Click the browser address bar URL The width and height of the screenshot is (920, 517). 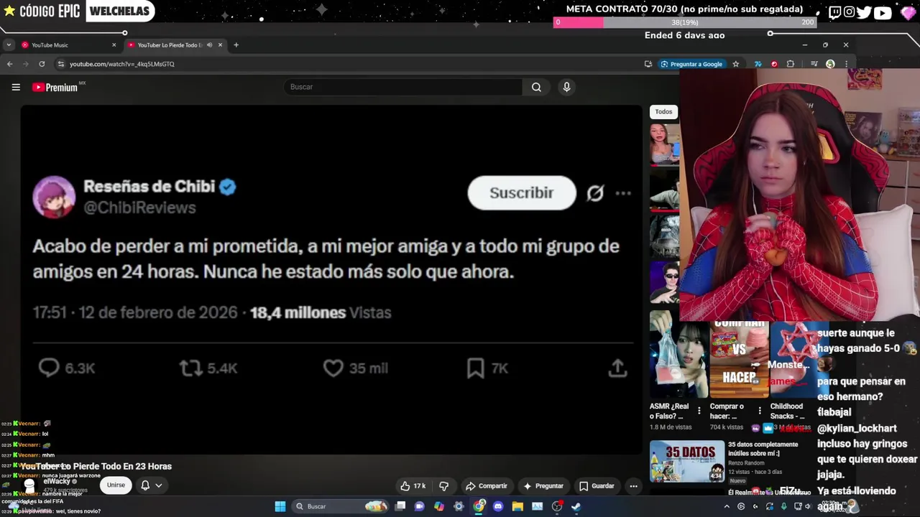pyautogui.click(x=121, y=64)
